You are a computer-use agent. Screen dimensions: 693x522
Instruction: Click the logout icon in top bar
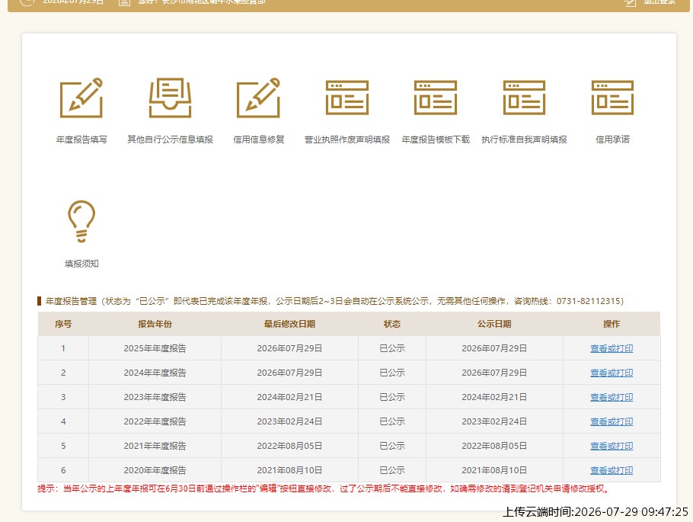630,2
